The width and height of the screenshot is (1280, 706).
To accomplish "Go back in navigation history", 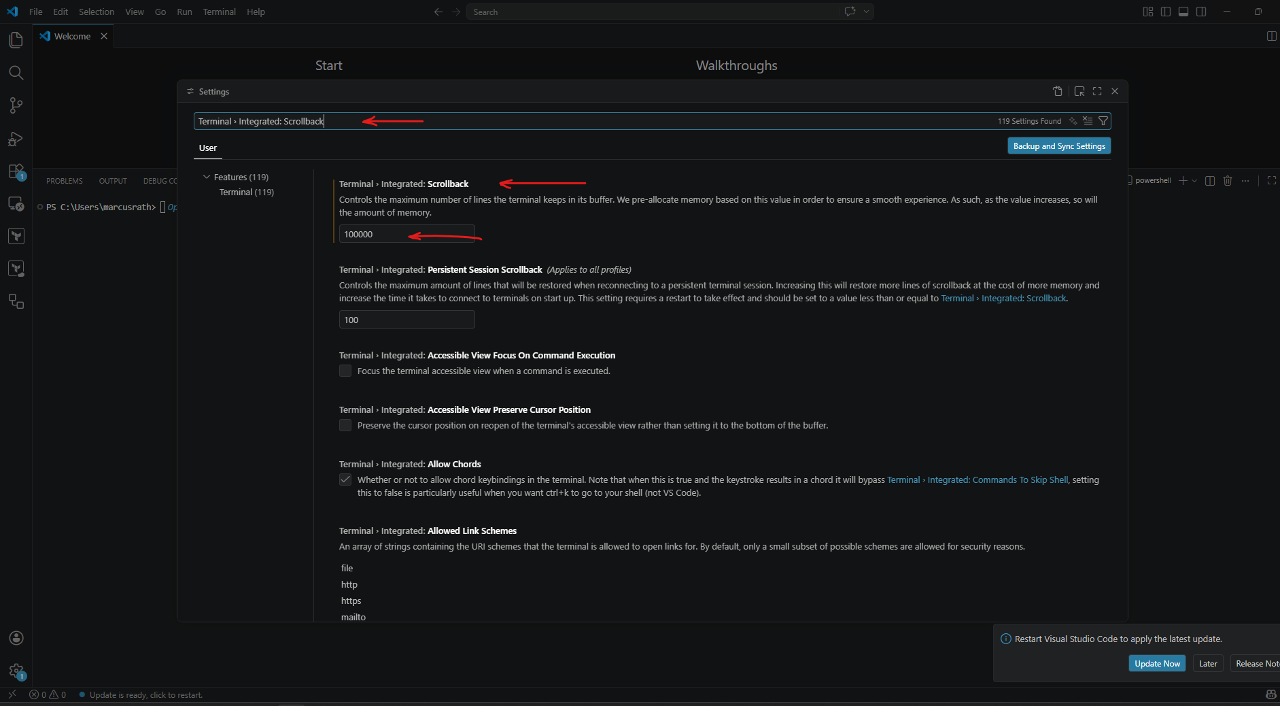I will tap(438, 12).
